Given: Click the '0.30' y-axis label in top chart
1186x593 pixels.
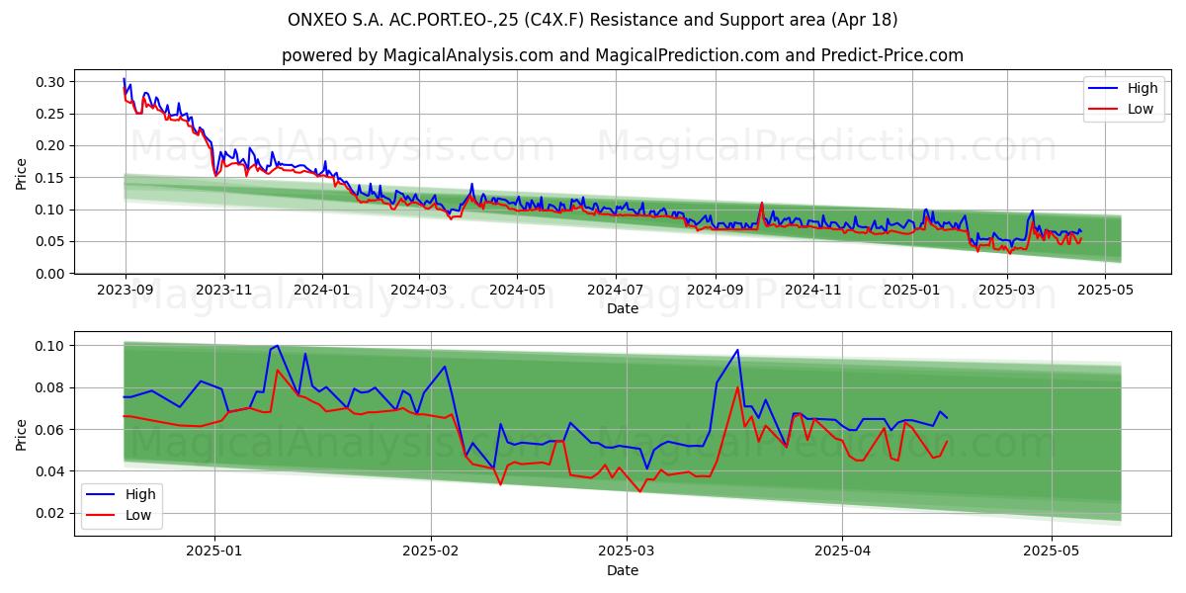Looking at the screenshot, I should (49, 82).
